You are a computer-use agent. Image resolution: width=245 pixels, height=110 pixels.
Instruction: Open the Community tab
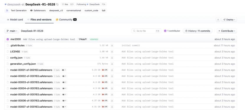pyautogui.click(x=66, y=20)
